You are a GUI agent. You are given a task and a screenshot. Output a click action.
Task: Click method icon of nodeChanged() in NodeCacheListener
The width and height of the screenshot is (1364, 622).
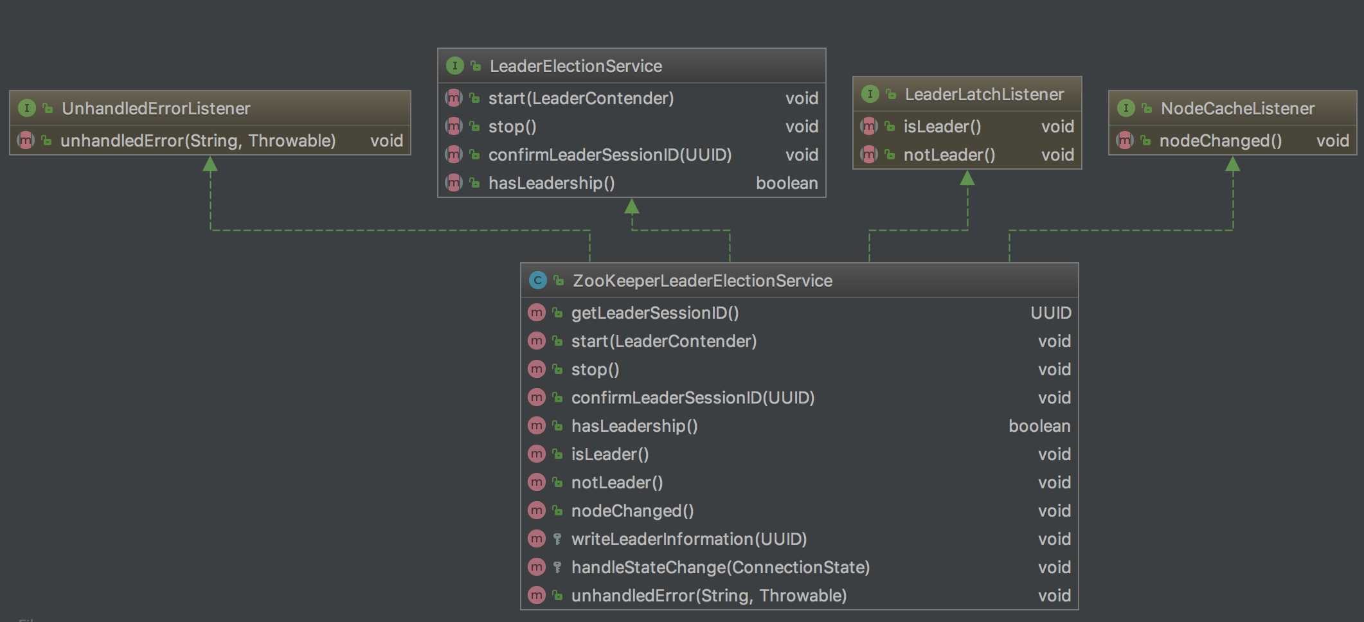coord(1124,140)
